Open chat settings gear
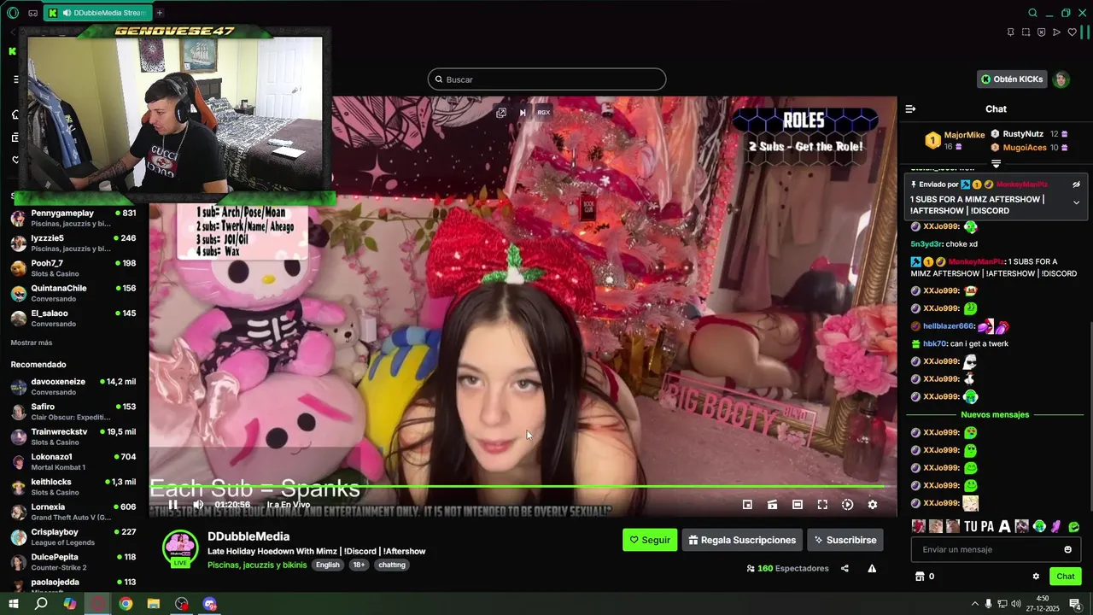This screenshot has width=1093, height=615. 1036,577
